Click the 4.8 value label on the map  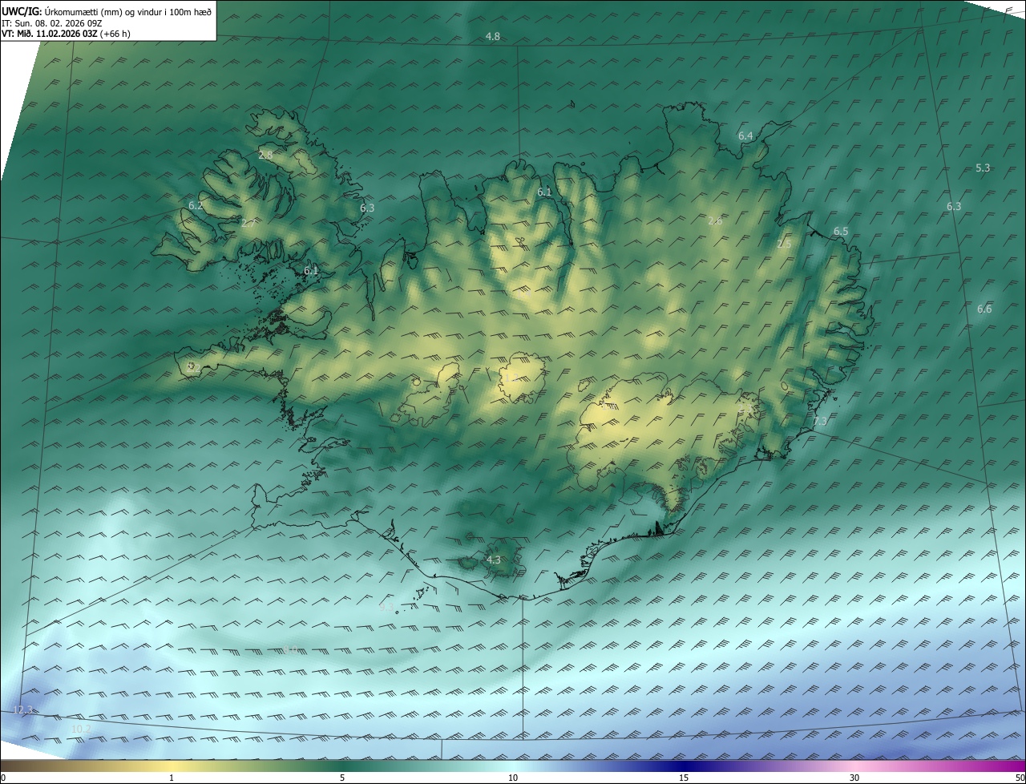pyautogui.click(x=493, y=37)
